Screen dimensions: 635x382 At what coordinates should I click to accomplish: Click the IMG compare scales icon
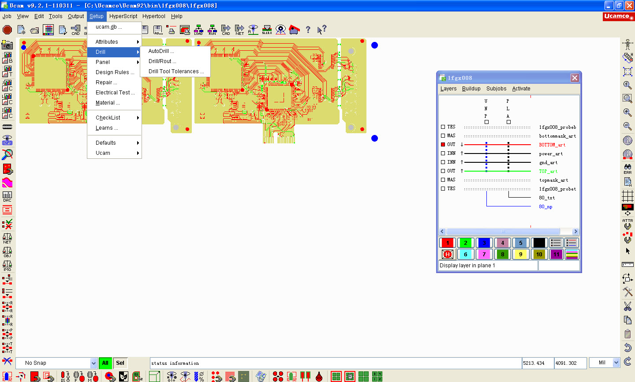tap(7, 266)
